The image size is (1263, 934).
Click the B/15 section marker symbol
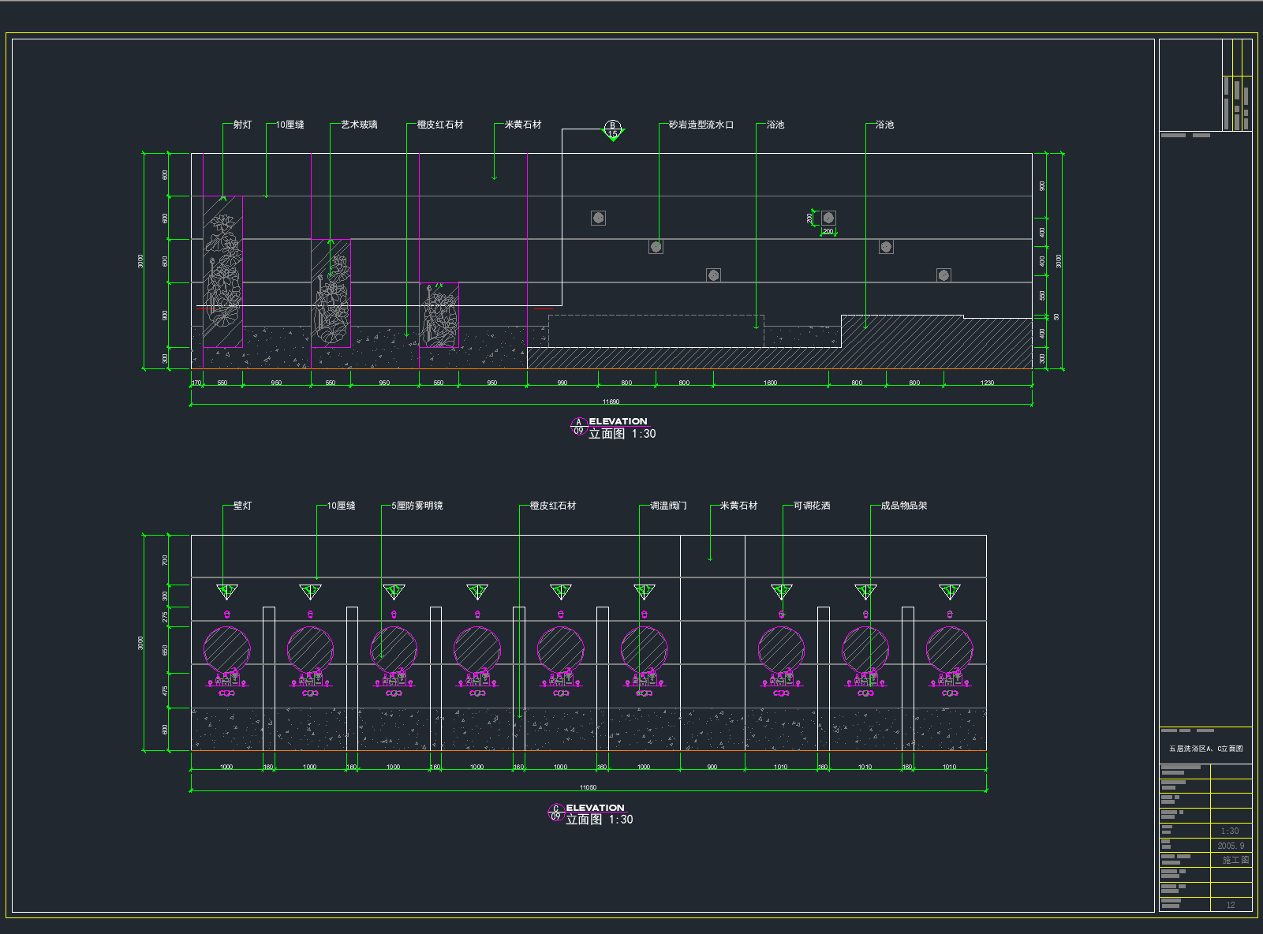[613, 129]
